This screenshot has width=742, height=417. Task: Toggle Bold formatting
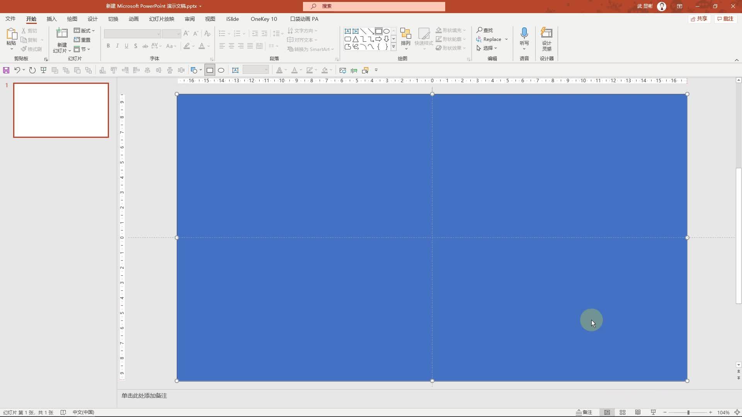(108, 46)
